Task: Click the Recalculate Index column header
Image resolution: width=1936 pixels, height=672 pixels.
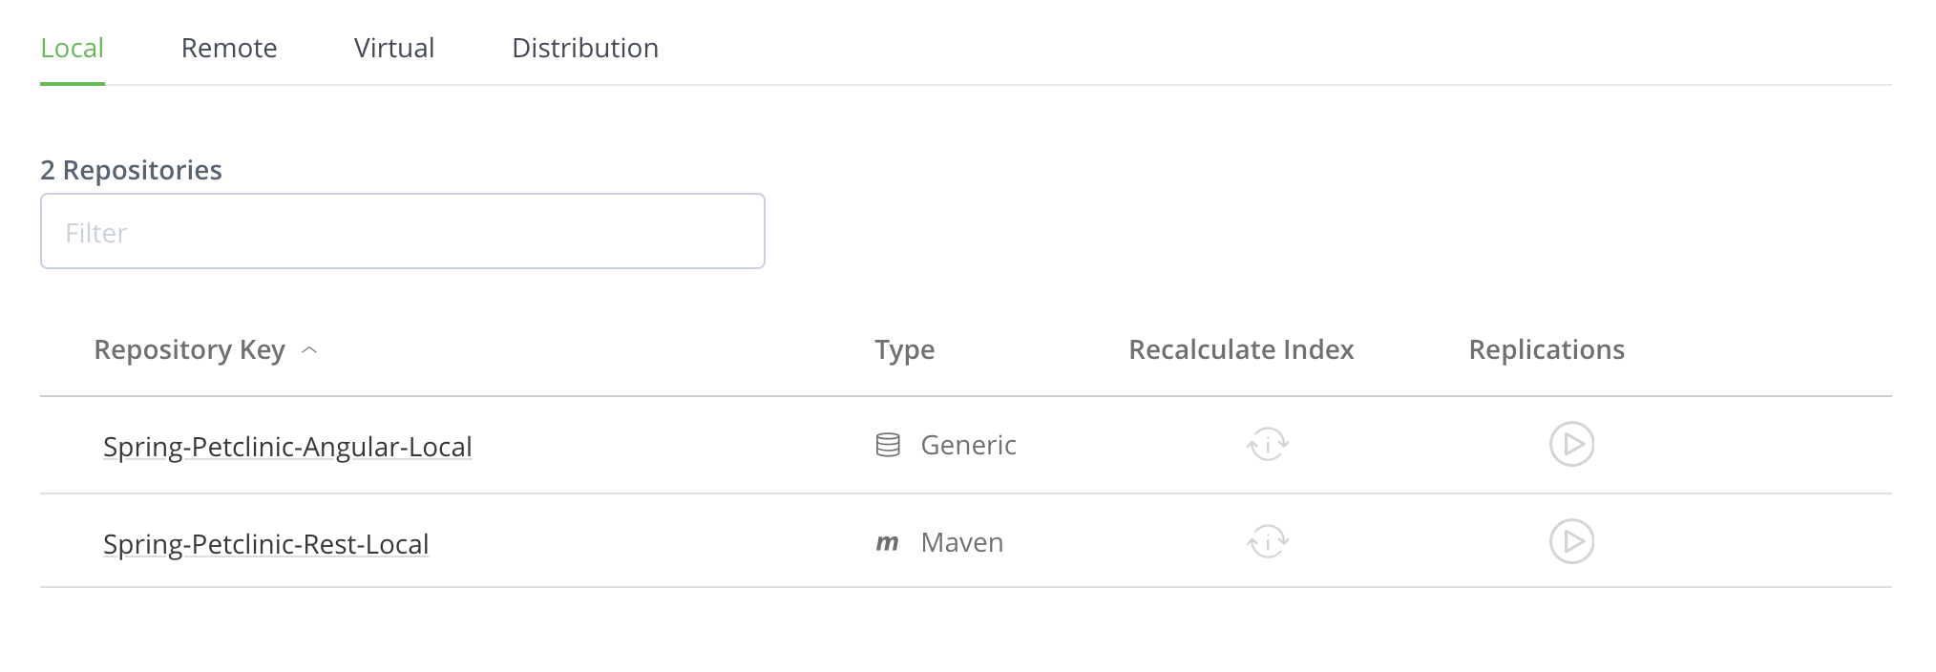Action: (1241, 349)
